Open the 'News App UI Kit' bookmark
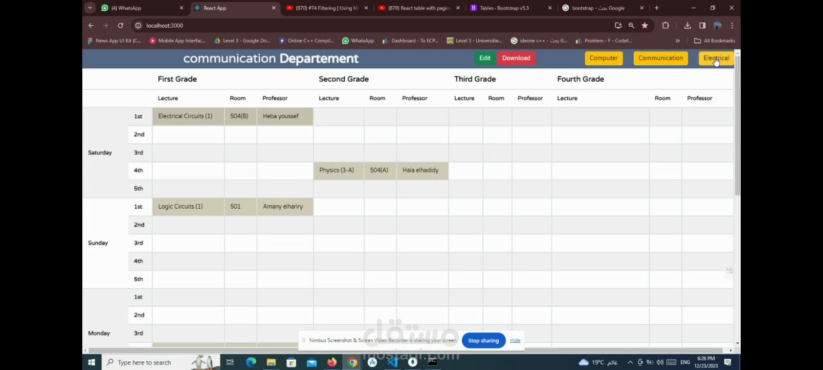This screenshot has width=823, height=370. pyautogui.click(x=114, y=41)
